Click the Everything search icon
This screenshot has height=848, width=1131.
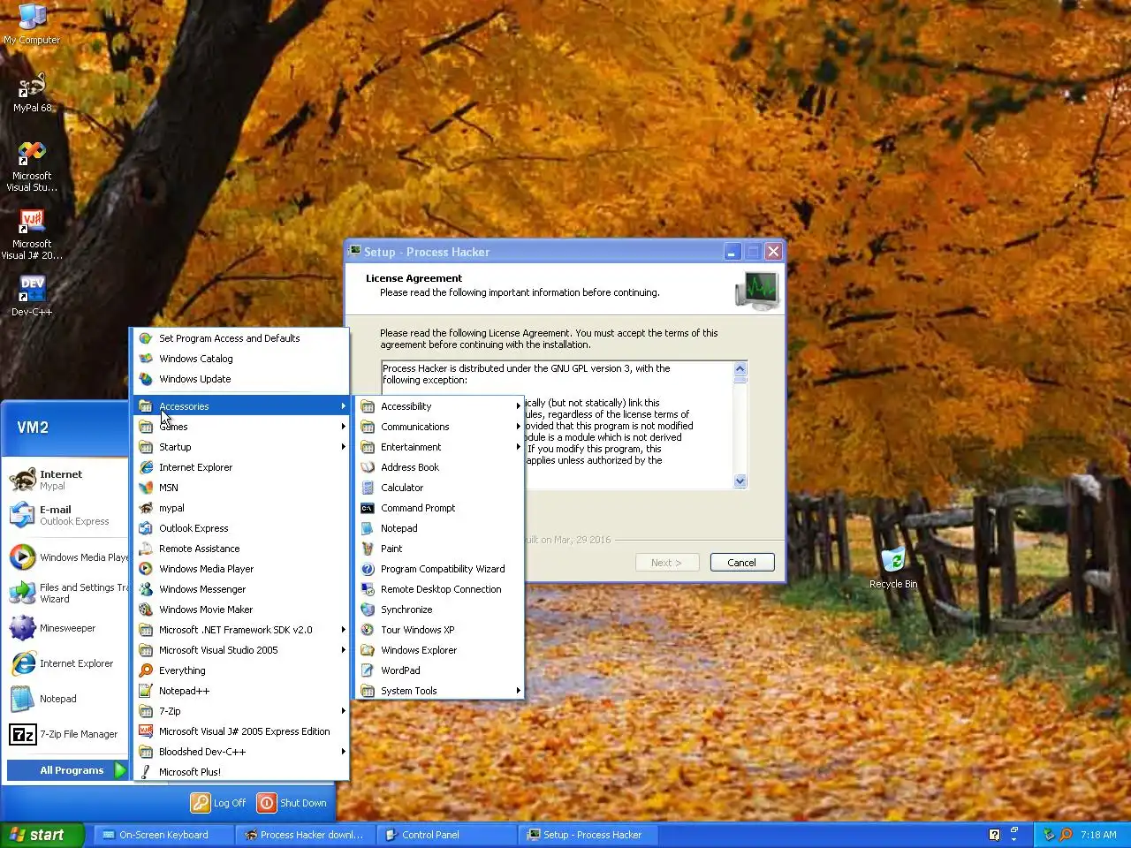coord(146,670)
